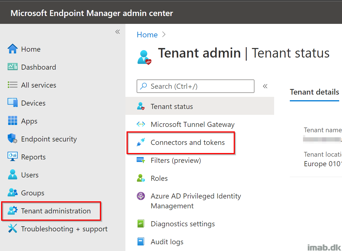The height and width of the screenshot is (251, 342).
Task: Click the Audit logs blue icon
Action: (x=141, y=242)
